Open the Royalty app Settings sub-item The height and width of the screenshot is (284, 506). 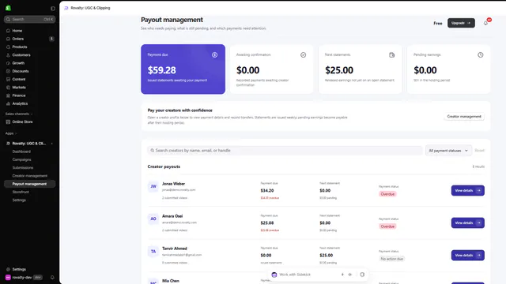[19, 200]
